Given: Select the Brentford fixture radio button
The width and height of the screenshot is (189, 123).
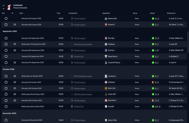Looking at the screenshot, I should (x=6, y=100).
